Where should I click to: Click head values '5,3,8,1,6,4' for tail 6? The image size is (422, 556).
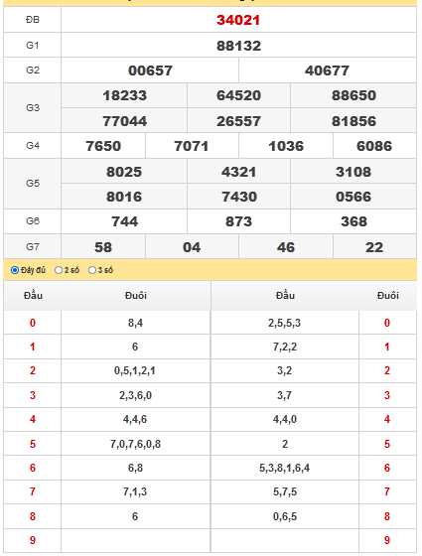point(284,468)
